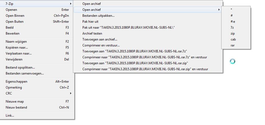265x125 pixels.
Task: Select Open Buiten menu entry
Action: click(x=37, y=22)
